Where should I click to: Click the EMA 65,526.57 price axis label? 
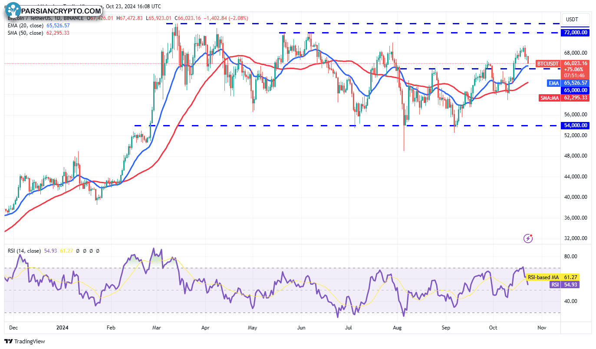click(575, 83)
